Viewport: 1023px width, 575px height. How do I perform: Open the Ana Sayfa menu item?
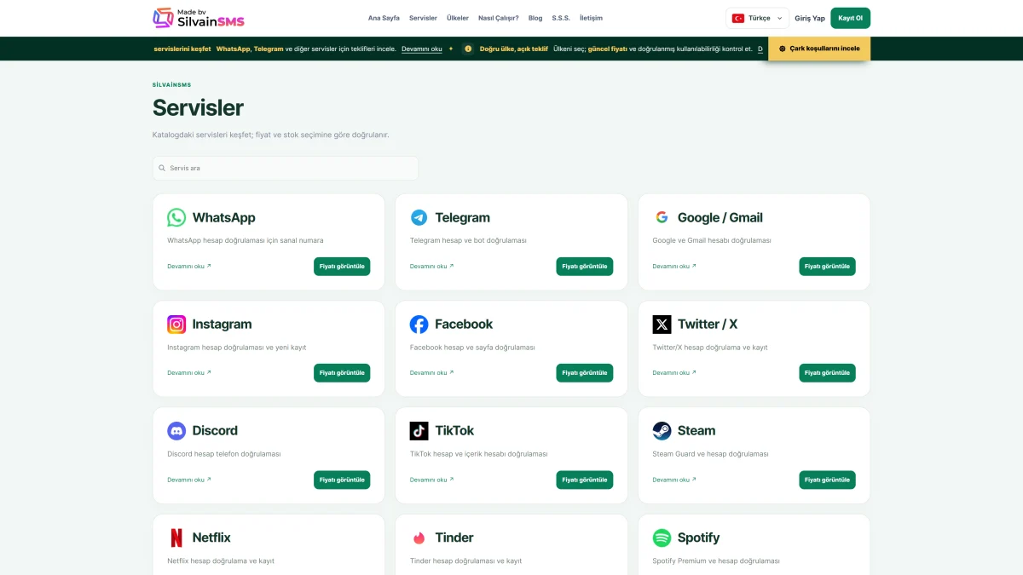[x=384, y=18]
